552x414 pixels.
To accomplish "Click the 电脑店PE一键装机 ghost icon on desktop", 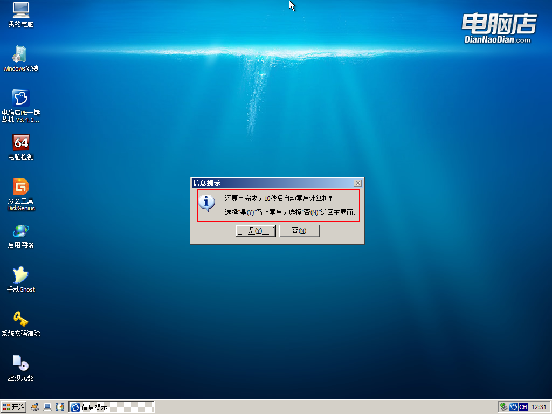I will [x=20, y=98].
